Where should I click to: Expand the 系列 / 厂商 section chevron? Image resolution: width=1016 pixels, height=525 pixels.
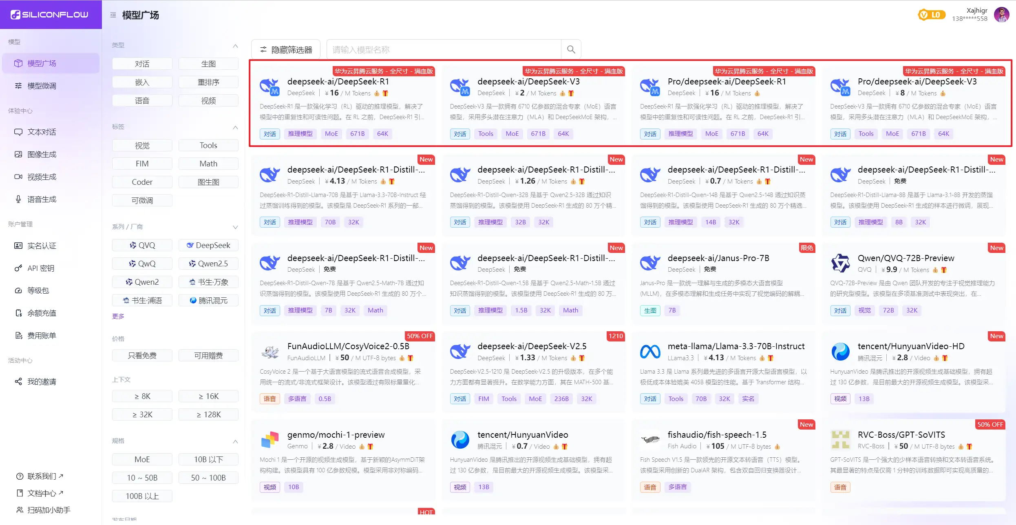pos(235,227)
